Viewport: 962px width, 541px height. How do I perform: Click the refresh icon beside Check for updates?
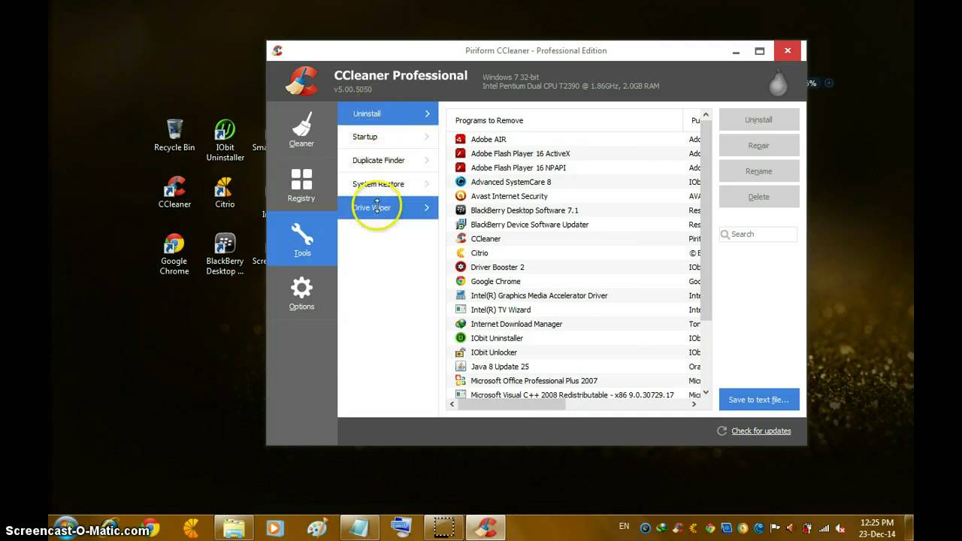coord(721,431)
